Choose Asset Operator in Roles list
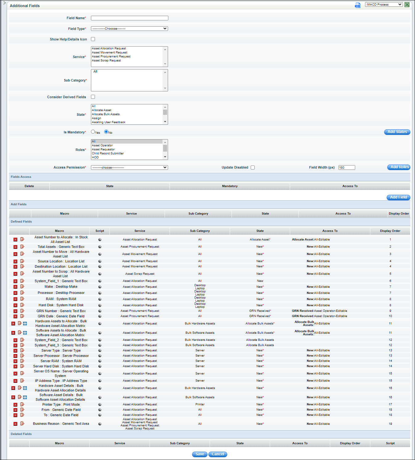This screenshot has width=415, height=460. coord(102,145)
